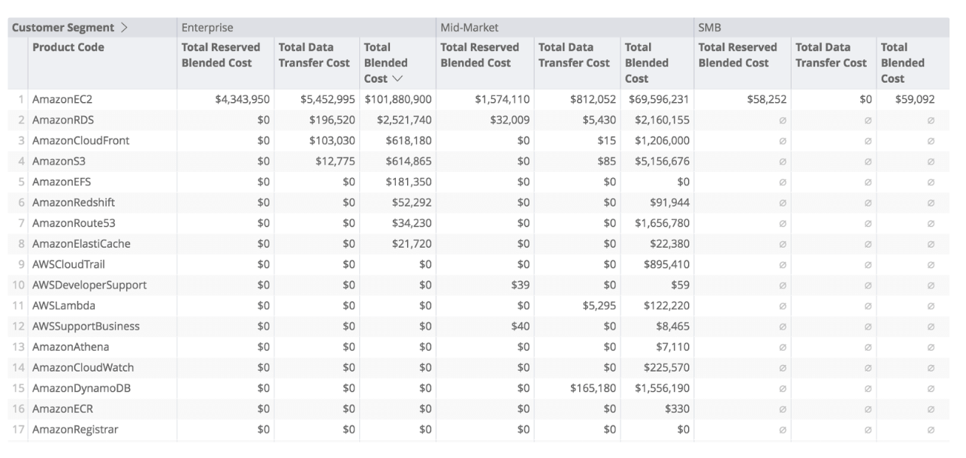
Task: Click the $7,110 AmazonAthena cell
Action: (x=673, y=347)
